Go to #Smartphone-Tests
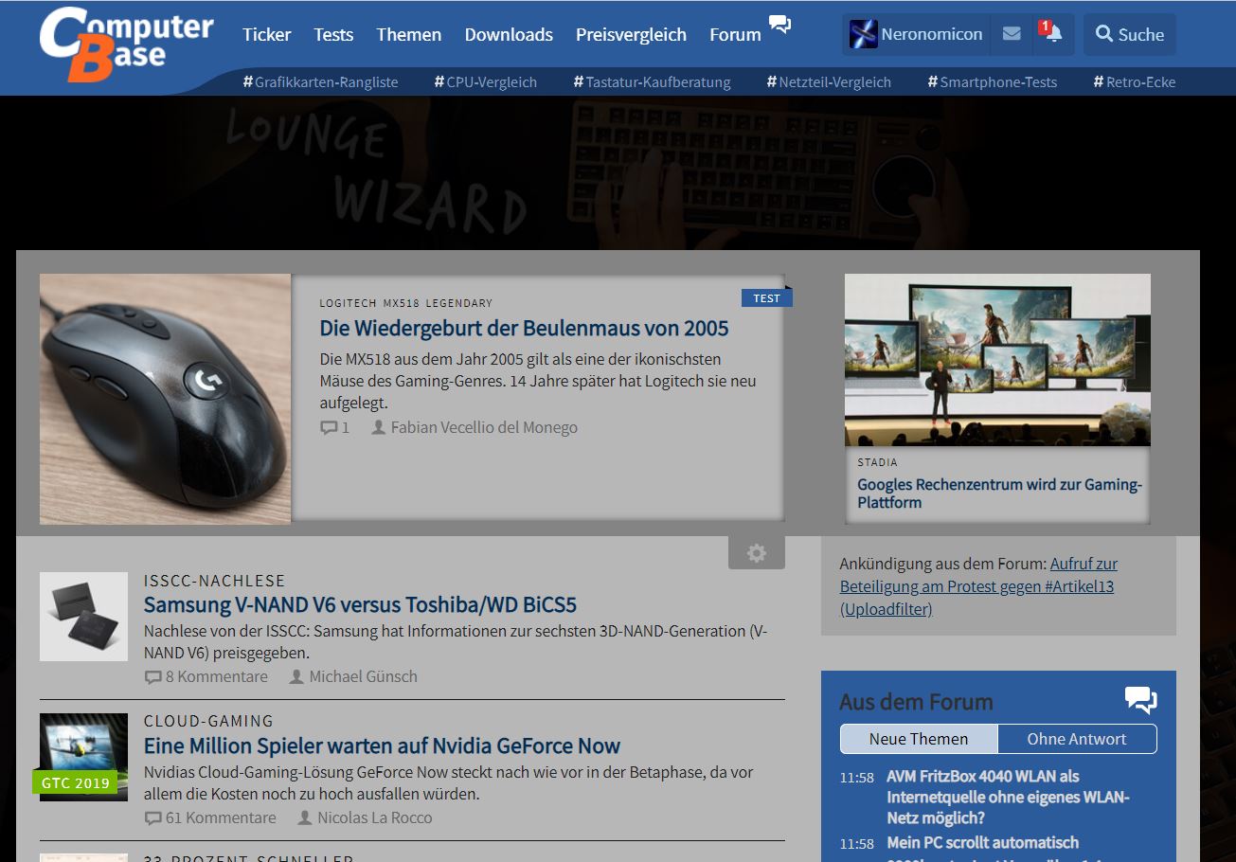 [x=993, y=82]
